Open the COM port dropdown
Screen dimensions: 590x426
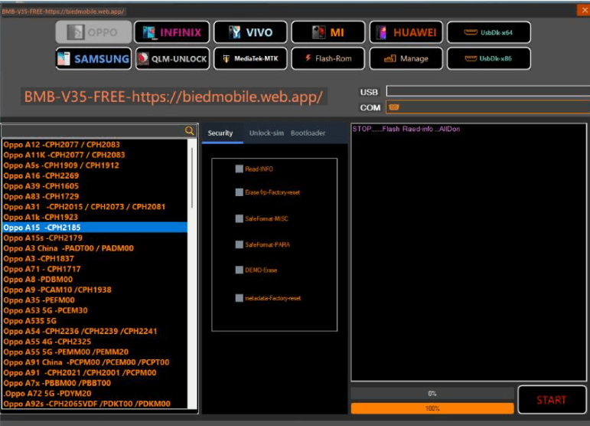click(x=486, y=107)
